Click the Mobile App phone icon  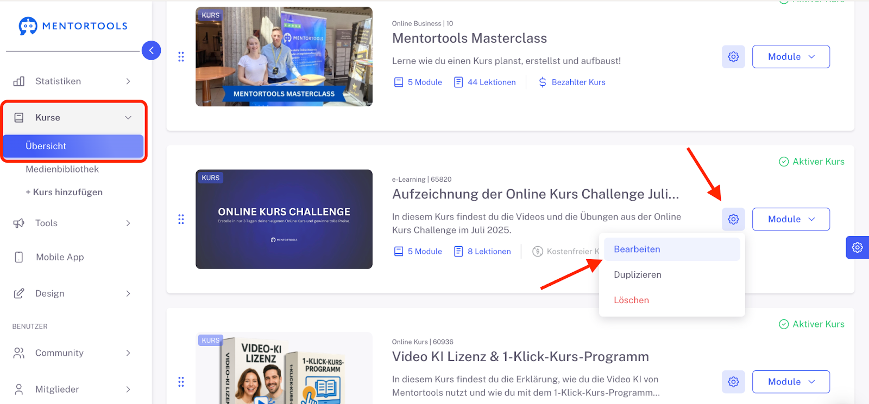pos(19,257)
